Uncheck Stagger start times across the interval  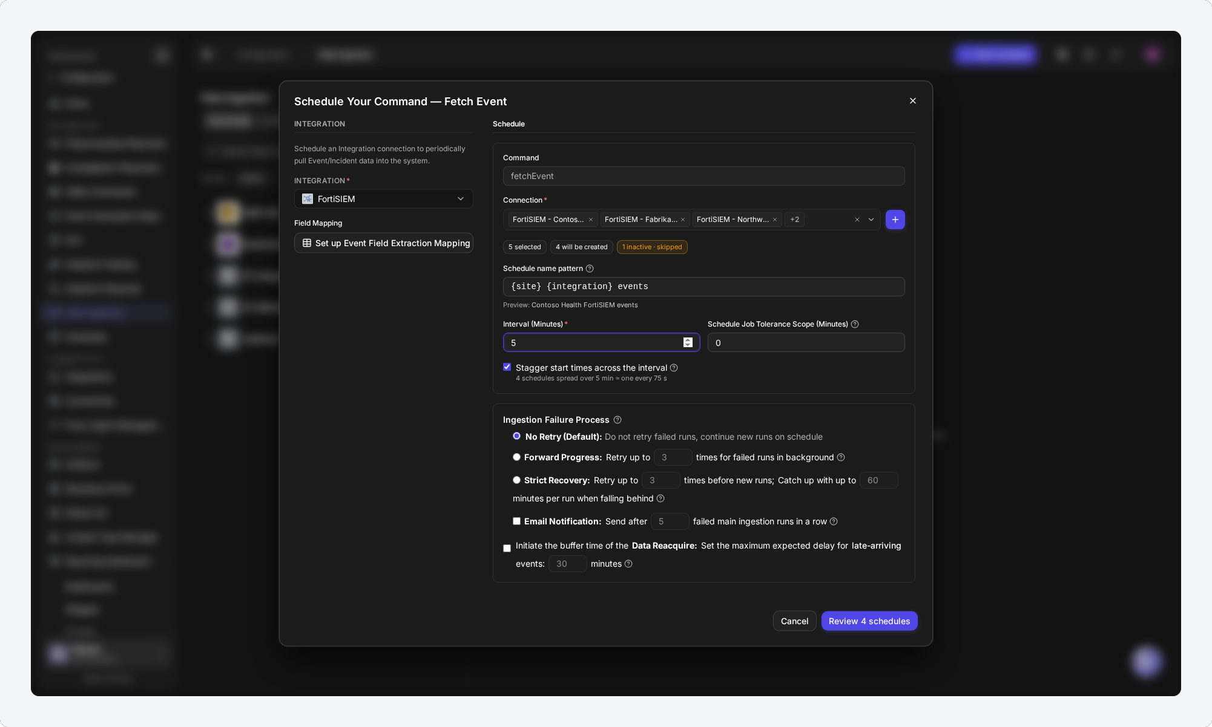point(507,367)
